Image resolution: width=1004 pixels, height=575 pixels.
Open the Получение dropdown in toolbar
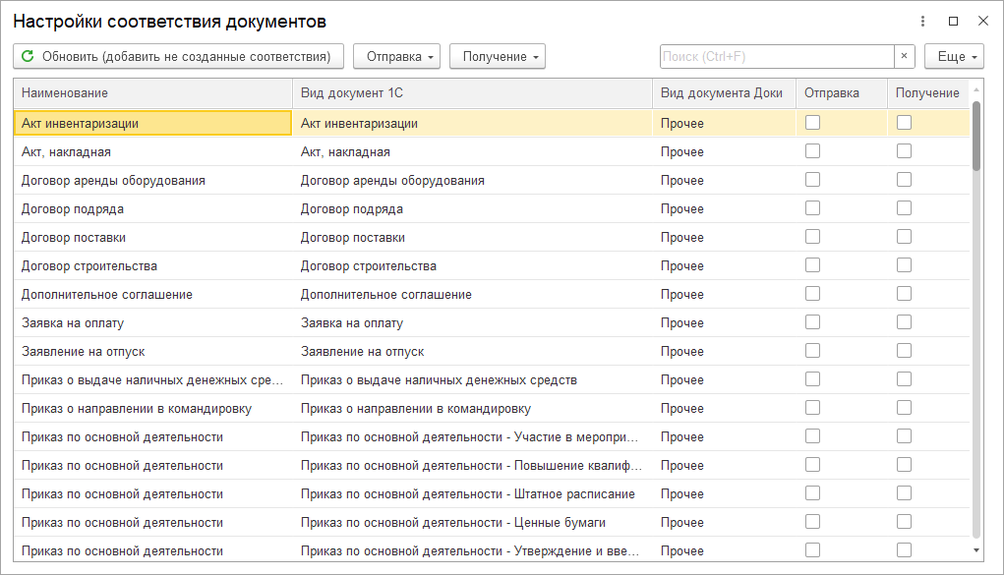click(497, 57)
